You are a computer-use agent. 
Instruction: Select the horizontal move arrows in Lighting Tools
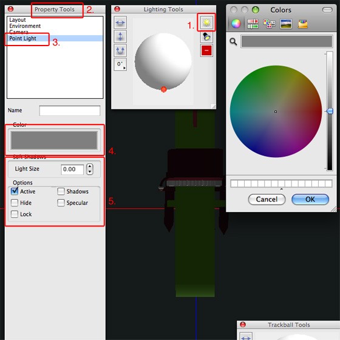tap(120, 22)
